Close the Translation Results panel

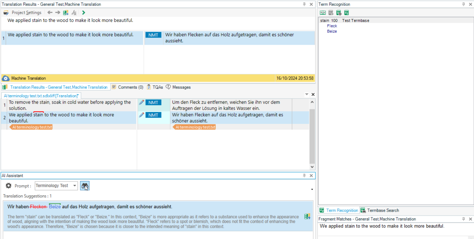click(311, 4)
